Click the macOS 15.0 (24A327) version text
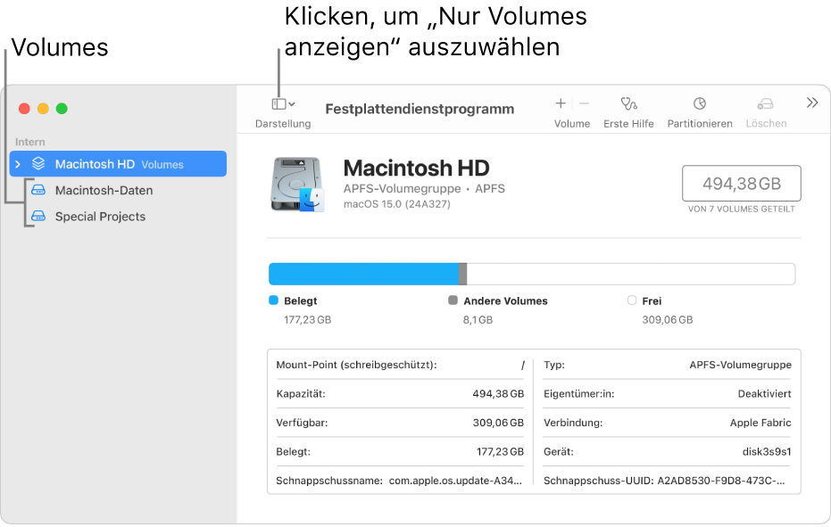This screenshot has height=527, width=831. 397,204
